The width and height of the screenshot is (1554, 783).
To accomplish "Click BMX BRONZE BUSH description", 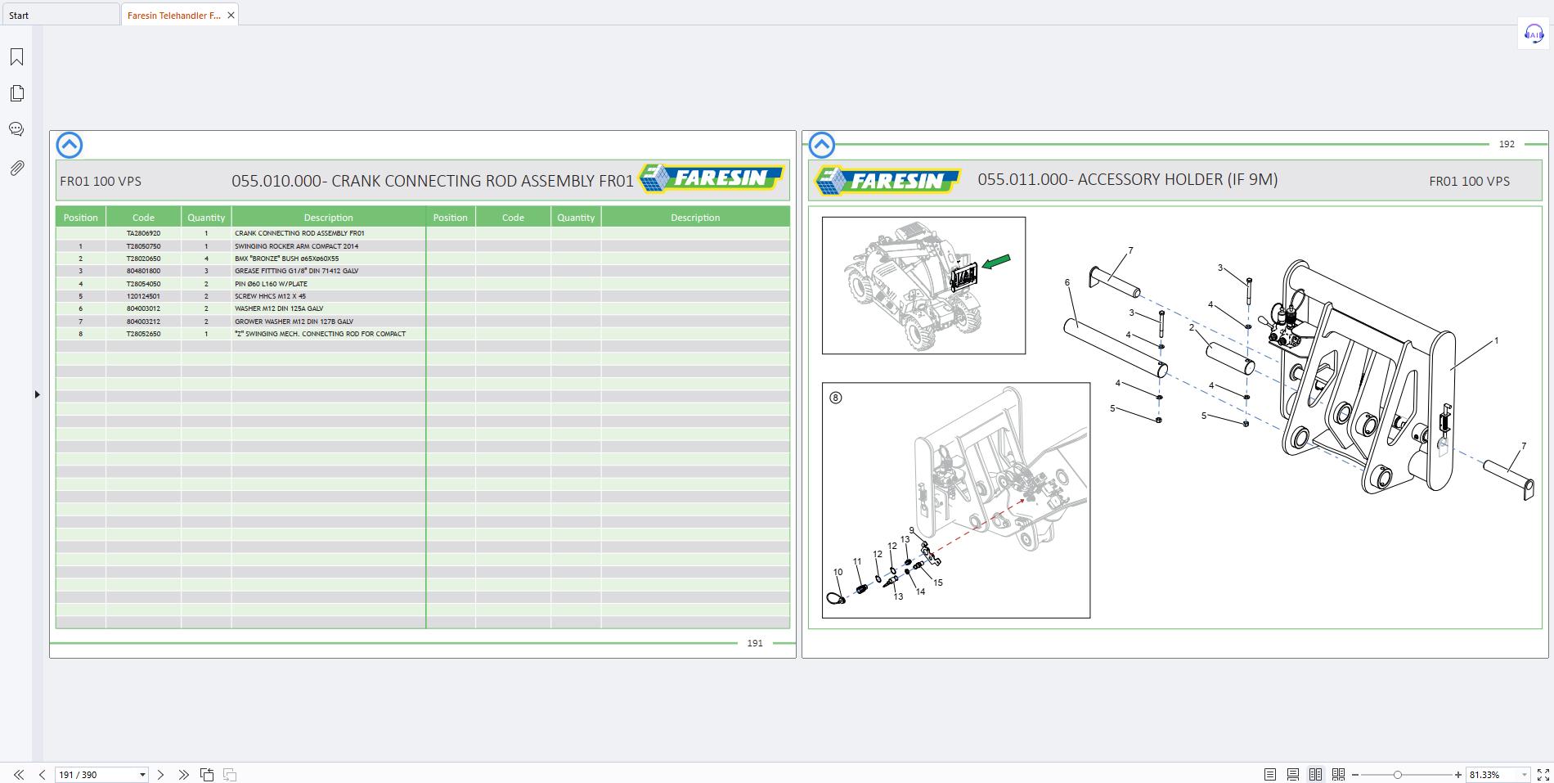I will point(286,259).
